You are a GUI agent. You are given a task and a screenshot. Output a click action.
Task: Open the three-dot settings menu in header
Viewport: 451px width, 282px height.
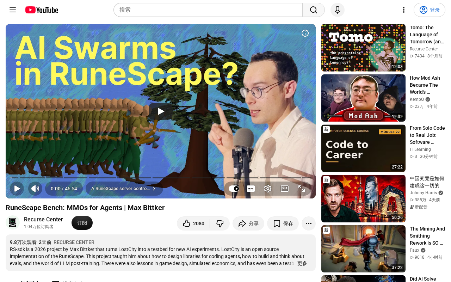click(404, 10)
